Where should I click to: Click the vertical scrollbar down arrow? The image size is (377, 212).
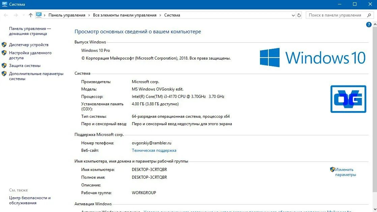pos(375,209)
